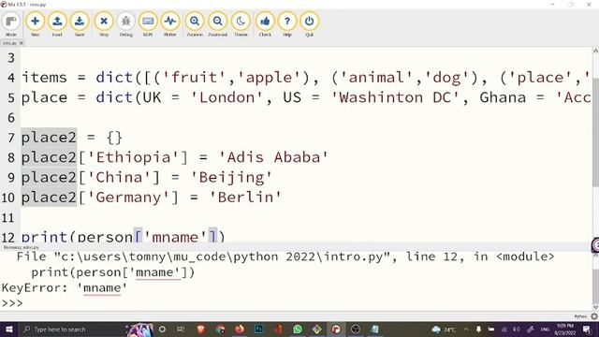This screenshot has height=337, width=599.
Task: Zoom out the editor text
Action: click(x=218, y=23)
